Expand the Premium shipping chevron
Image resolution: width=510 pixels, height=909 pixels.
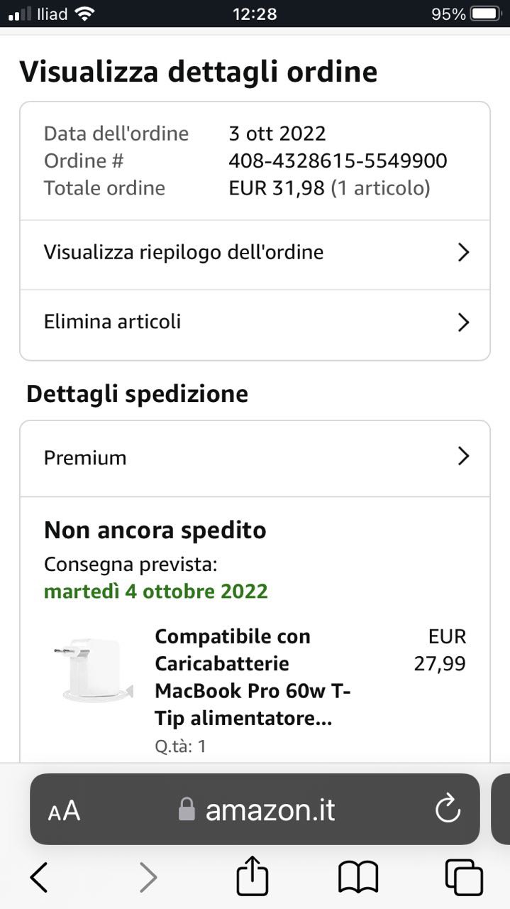coord(463,456)
